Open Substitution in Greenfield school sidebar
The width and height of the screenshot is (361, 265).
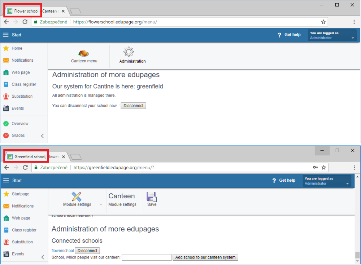point(18,242)
